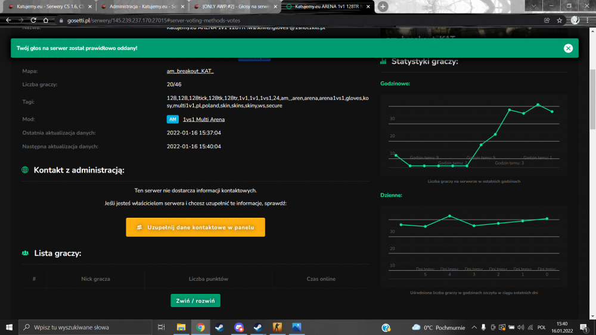596x335 pixels.
Task: Click the hourly chart's peak data point
Action: (538, 104)
